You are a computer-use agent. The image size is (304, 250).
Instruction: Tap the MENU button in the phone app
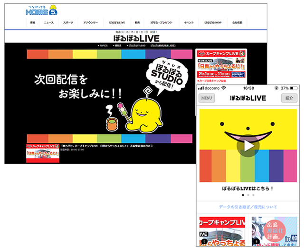(x=207, y=98)
